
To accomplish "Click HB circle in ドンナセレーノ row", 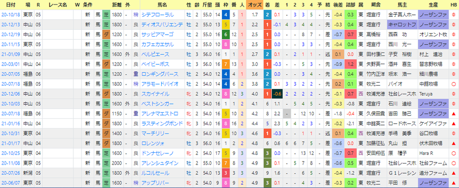I will point(453,153).
